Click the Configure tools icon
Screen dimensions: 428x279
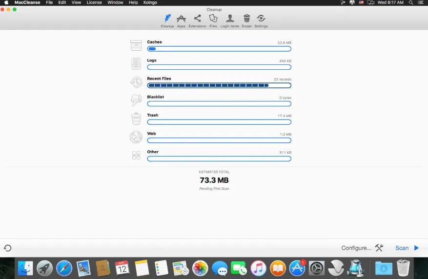click(x=379, y=248)
